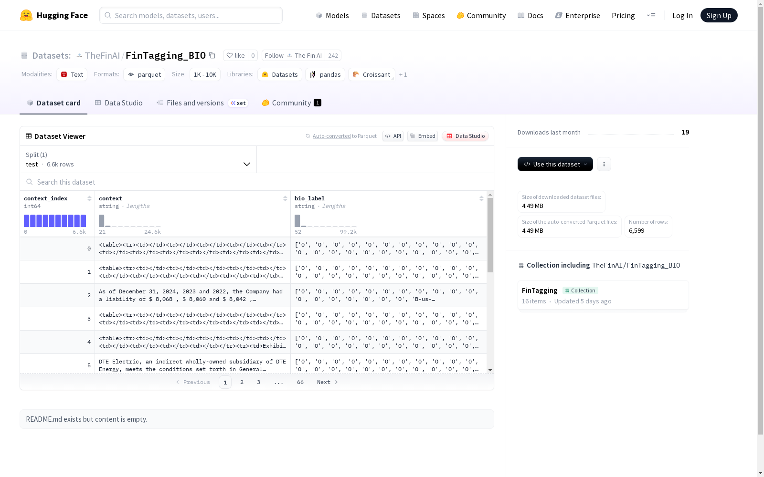Click the Sign Up button
764x477 pixels.
tap(719, 15)
